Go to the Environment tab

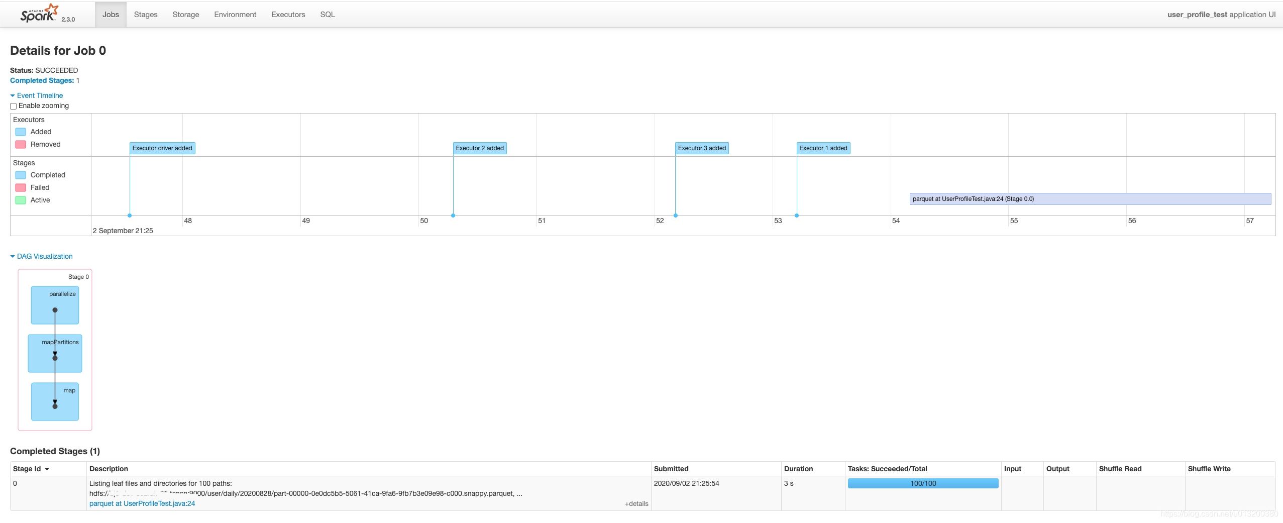235,15
